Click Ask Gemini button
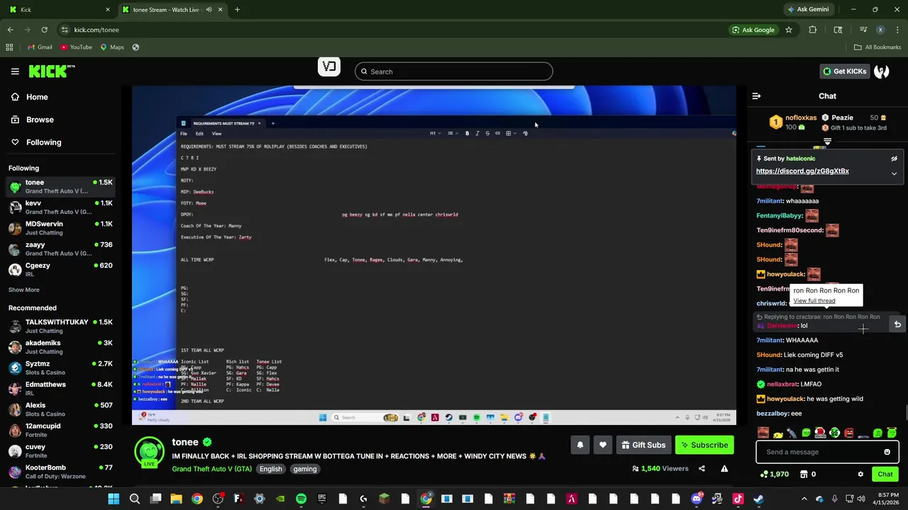Image resolution: width=908 pixels, height=510 pixels. tap(807, 9)
